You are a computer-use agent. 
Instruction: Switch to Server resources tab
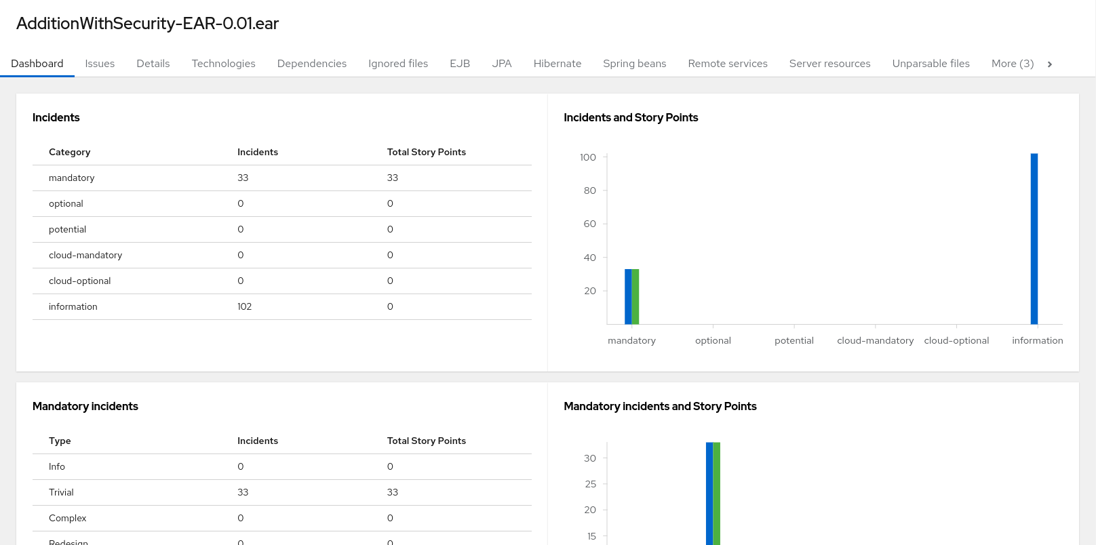(x=829, y=64)
